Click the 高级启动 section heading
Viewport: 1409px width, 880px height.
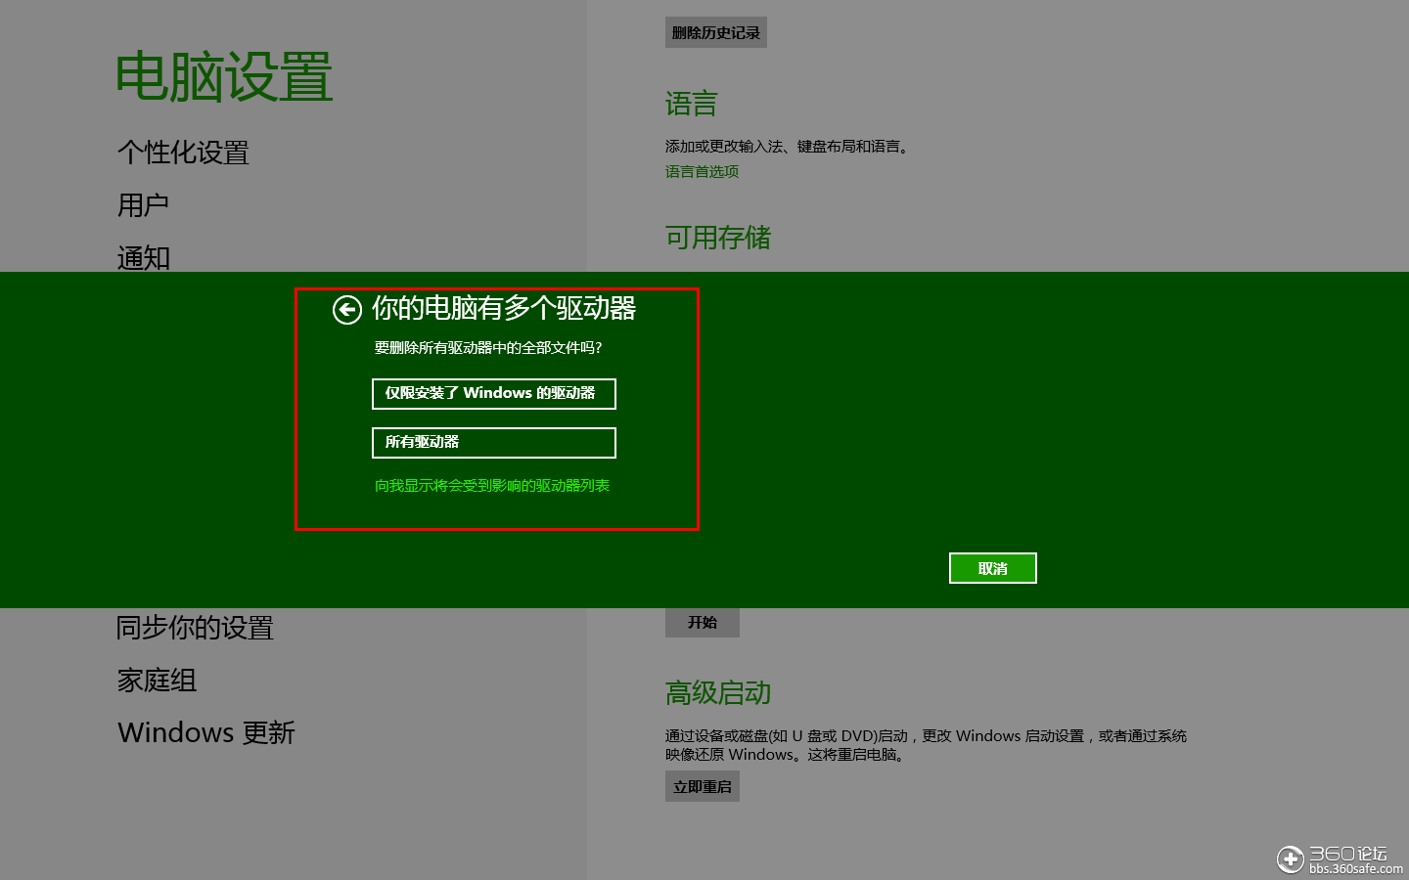(718, 693)
